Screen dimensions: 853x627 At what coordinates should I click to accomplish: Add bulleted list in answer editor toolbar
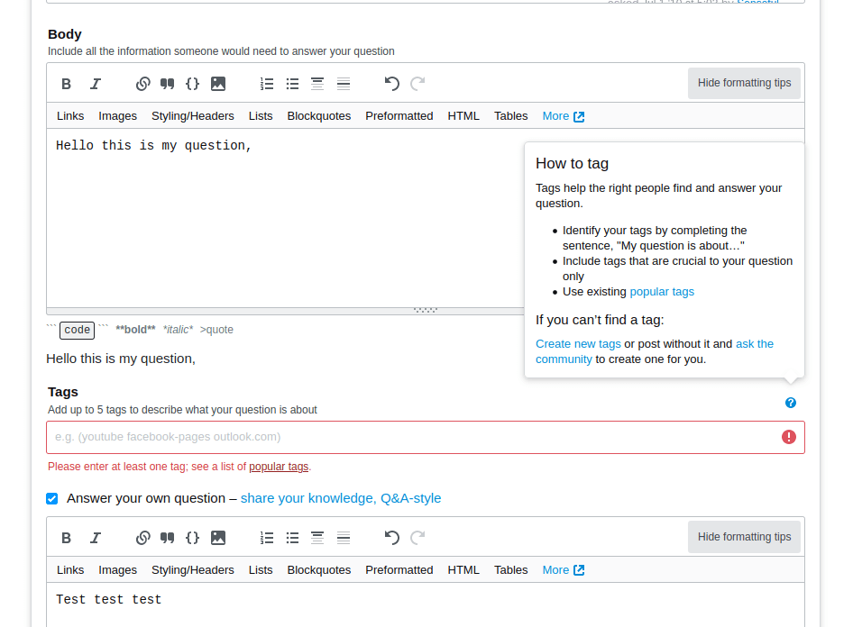click(292, 538)
